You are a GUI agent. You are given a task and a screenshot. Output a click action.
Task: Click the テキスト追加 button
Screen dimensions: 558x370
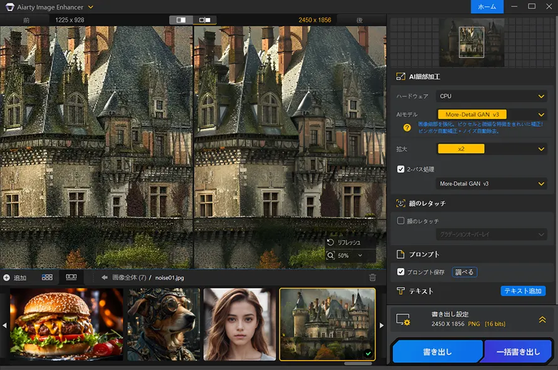tap(523, 291)
